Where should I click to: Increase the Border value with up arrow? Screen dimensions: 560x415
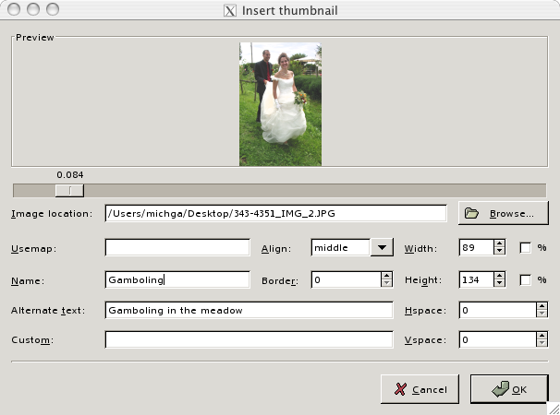pyautogui.click(x=385, y=276)
